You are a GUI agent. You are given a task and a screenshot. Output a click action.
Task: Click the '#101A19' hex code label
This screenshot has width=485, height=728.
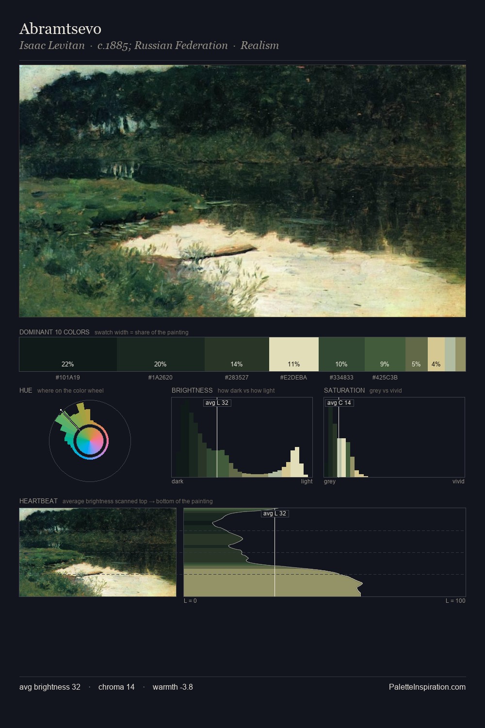[68, 377]
